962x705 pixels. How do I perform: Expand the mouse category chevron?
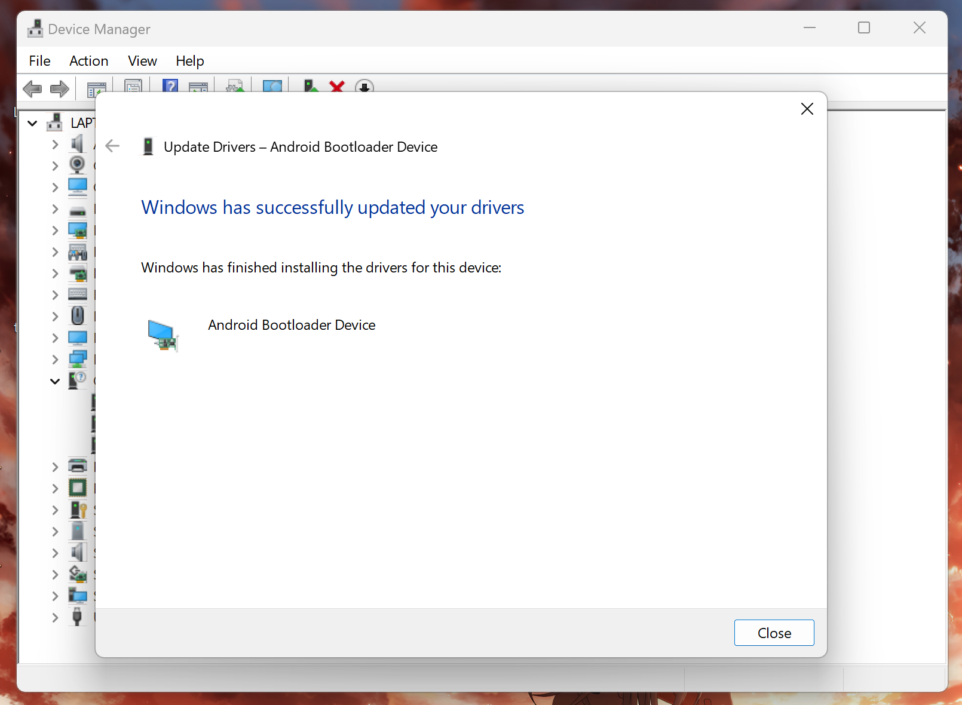55,317
